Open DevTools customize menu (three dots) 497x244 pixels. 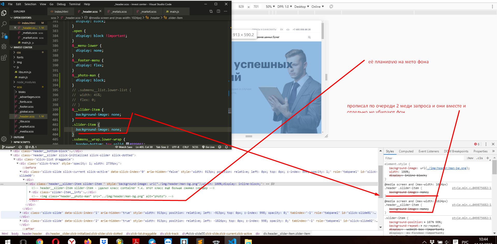pos(486,144)
